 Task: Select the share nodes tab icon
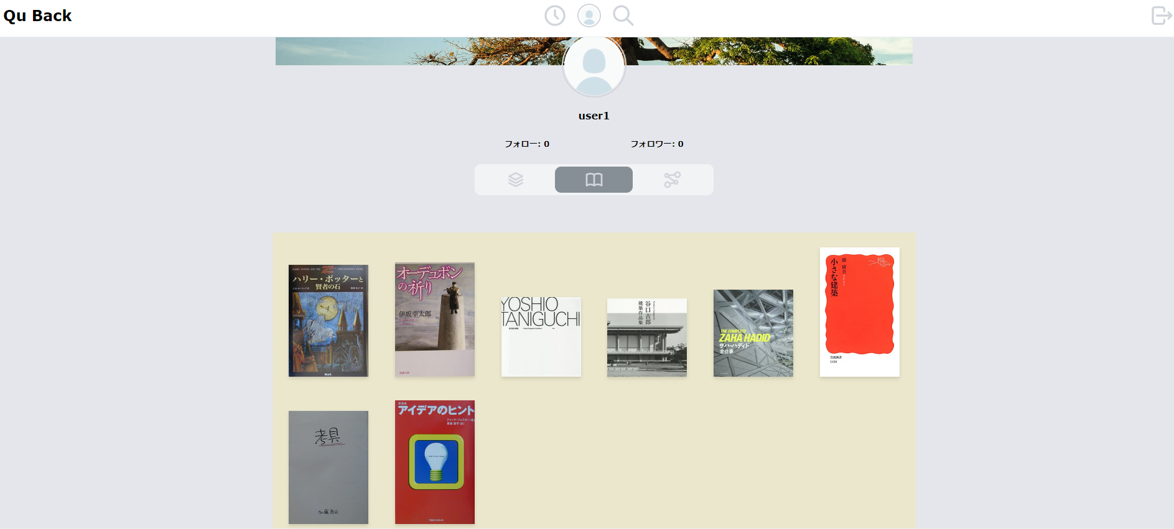[672, 180]
